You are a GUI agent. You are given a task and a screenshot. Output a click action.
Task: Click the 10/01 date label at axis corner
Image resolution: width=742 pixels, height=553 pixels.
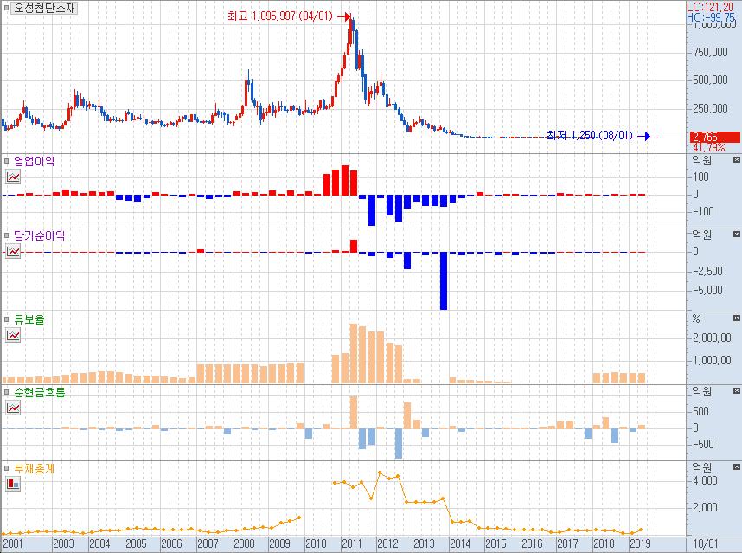click(x=706, y=543)
